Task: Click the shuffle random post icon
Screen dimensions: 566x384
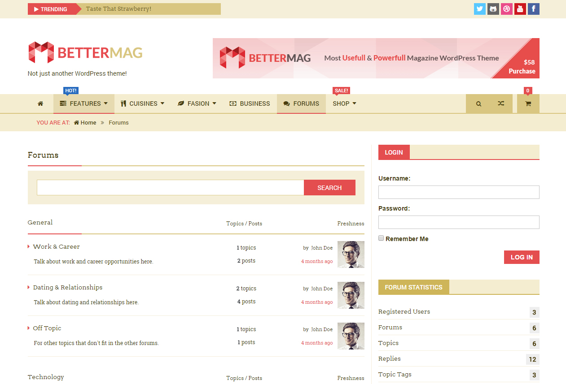Action: tap(501, 104)
